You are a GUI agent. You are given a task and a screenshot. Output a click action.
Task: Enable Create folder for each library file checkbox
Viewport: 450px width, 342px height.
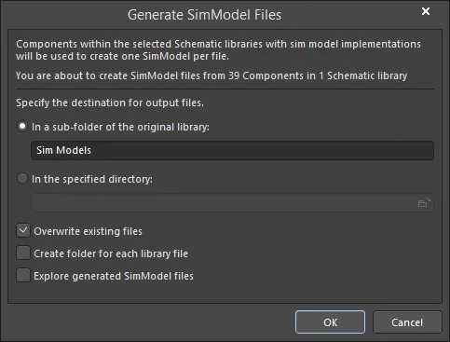[x=23, y=253]
